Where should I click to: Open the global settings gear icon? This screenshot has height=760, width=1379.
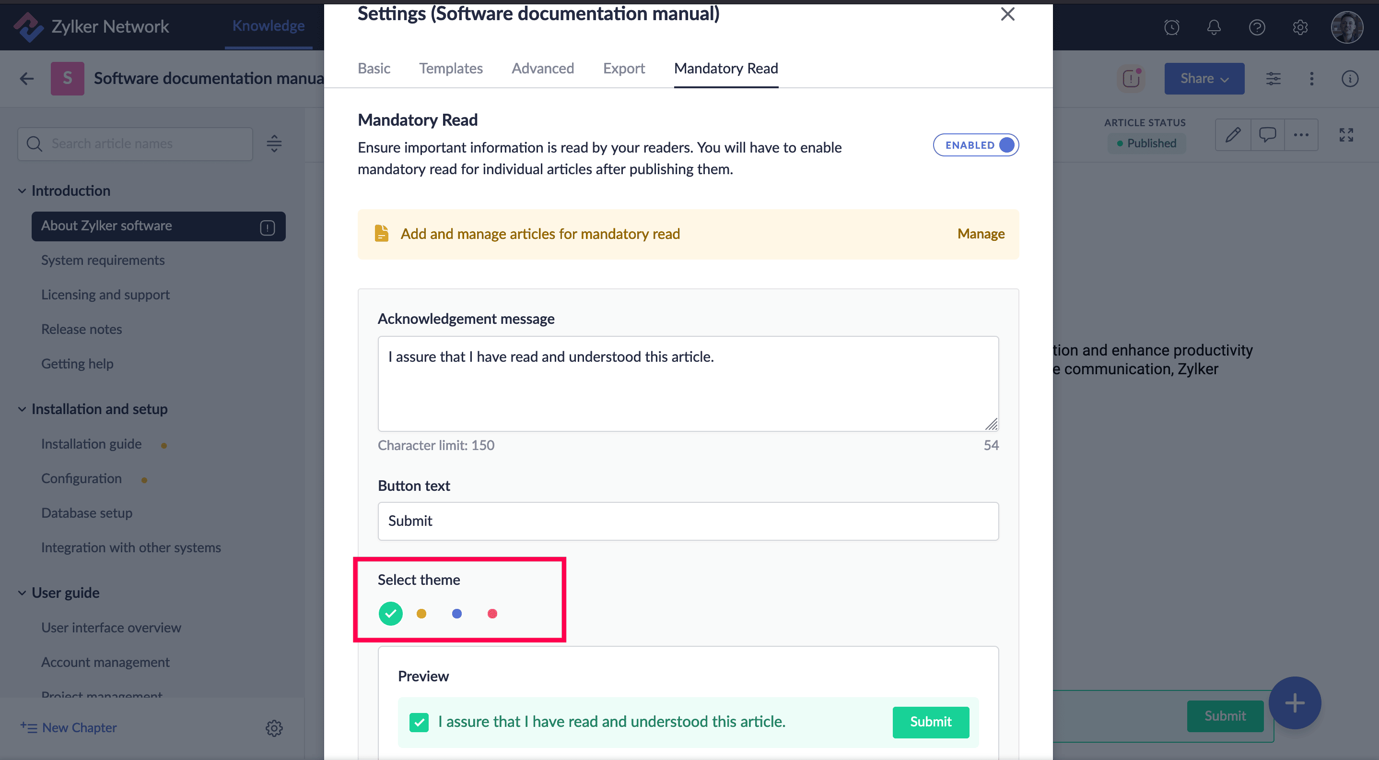(x=1300, y=27)
